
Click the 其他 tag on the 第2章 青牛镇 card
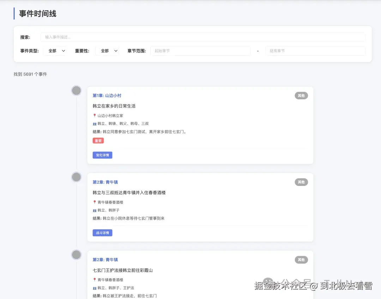301,182
